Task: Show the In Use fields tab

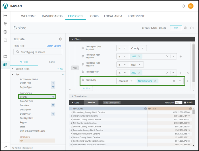Action: coord(51,62)
